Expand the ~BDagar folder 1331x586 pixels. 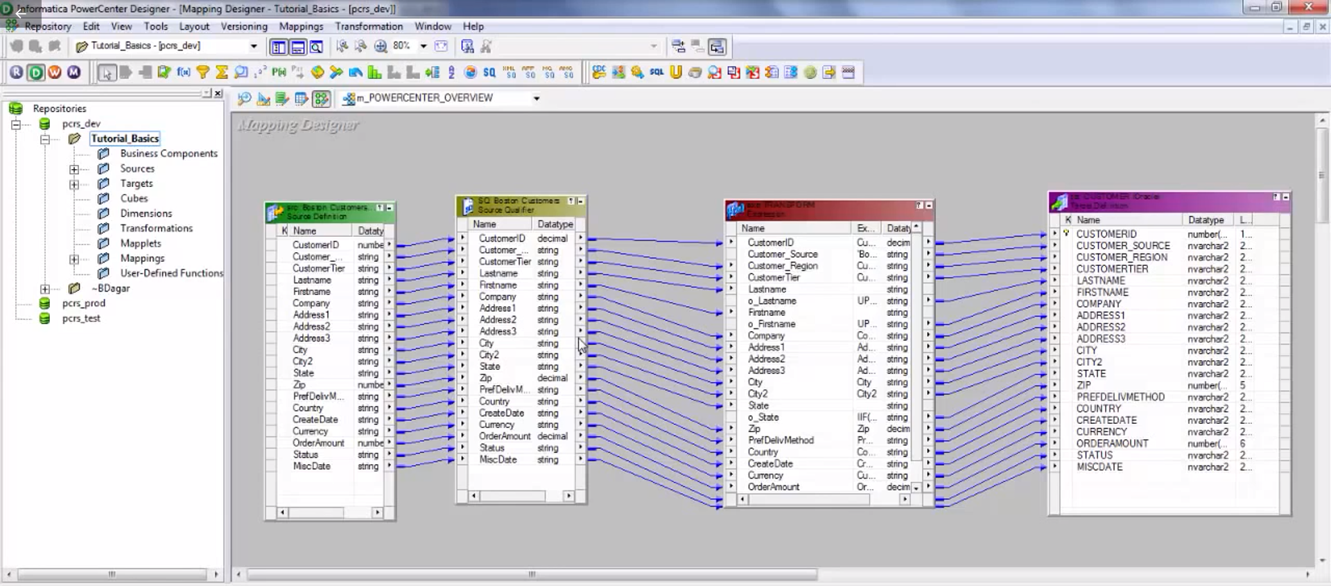(44, 289)
